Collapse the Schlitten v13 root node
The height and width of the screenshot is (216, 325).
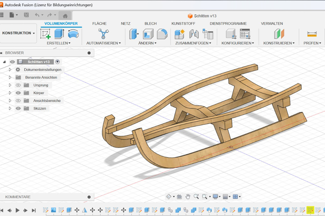[4, 62]
